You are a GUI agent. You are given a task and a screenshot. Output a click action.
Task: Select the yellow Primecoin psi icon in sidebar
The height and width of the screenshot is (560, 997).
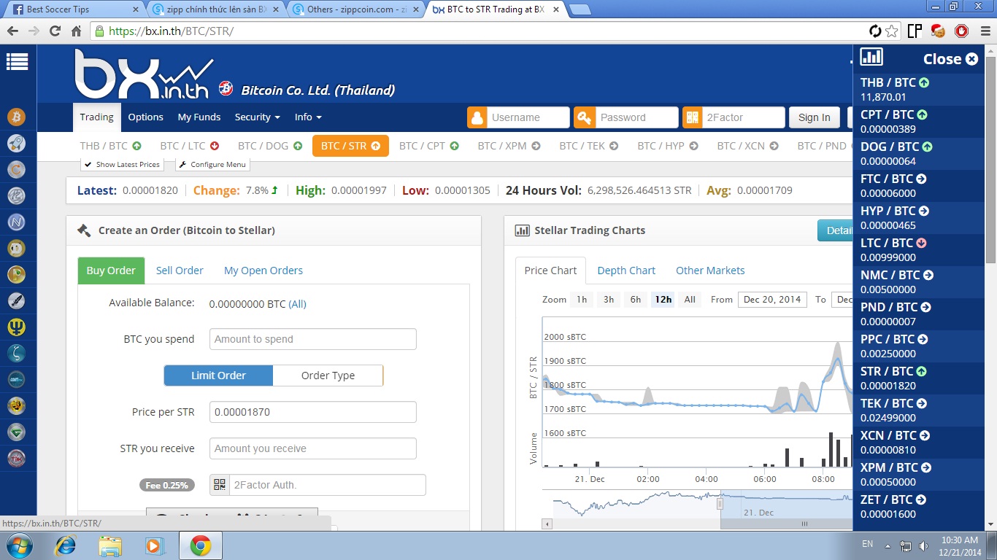17,327
